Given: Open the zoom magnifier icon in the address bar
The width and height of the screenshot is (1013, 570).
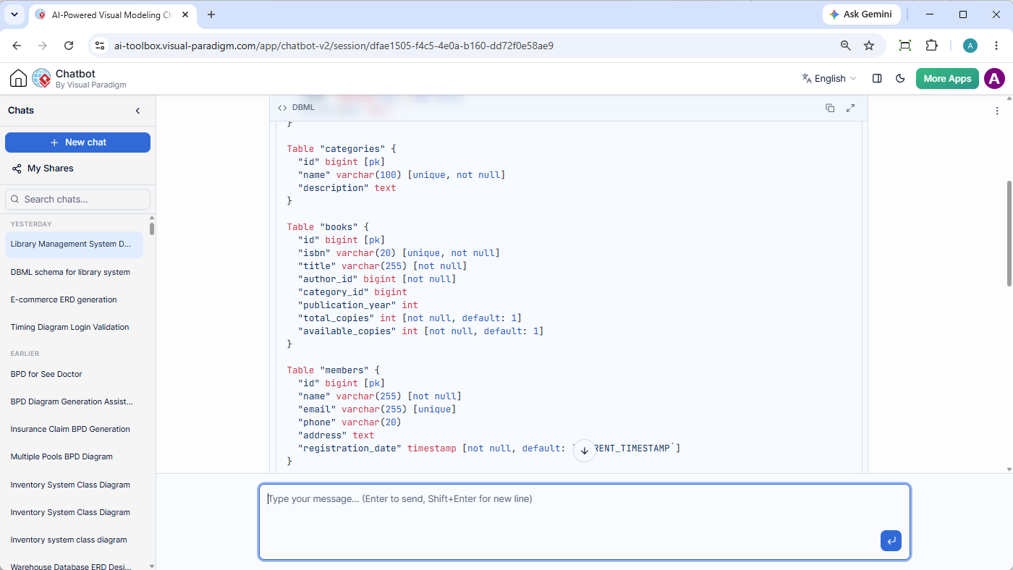Looking at the screenshot, I should coord(845,46).
